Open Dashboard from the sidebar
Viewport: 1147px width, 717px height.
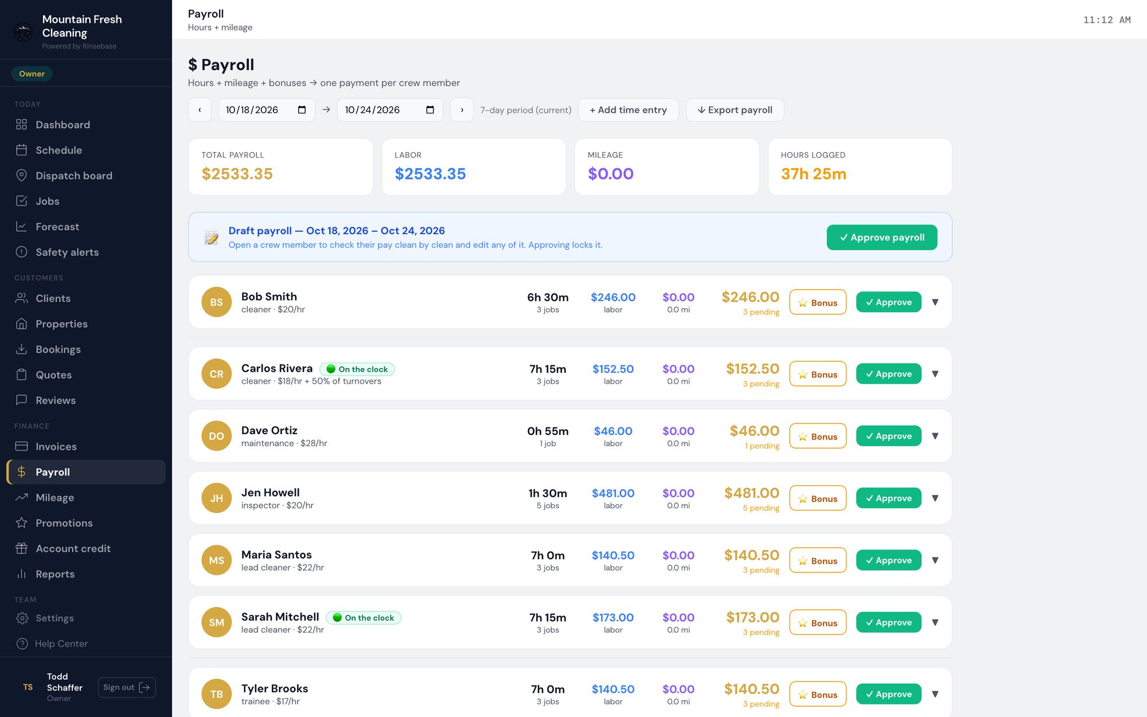coord(86,124)
